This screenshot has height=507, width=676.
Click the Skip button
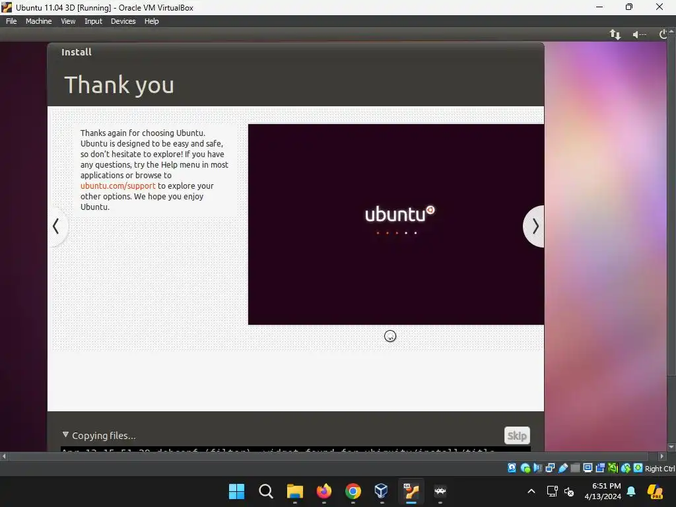[x=517, y=436]
